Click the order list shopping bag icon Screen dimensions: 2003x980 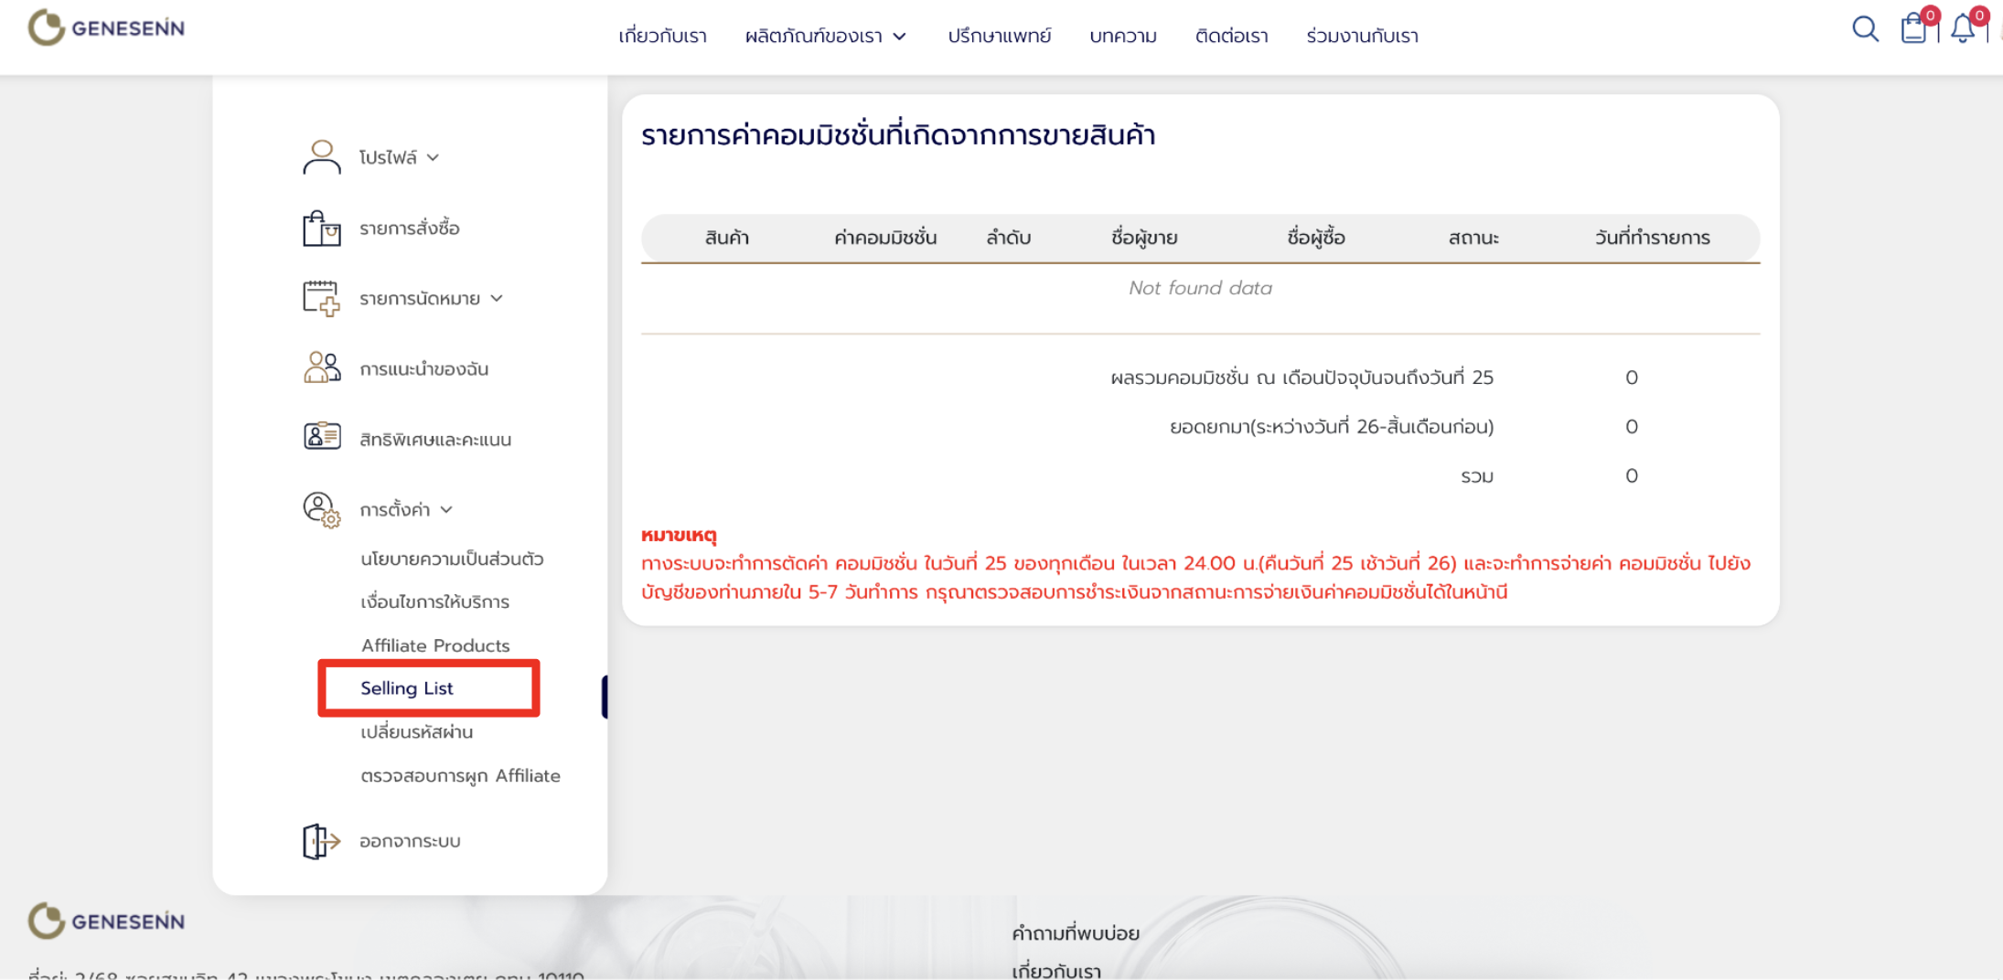(321, 228)
